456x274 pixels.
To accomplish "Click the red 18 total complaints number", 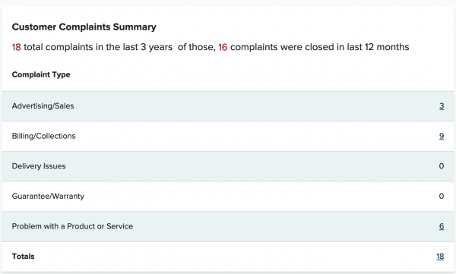I will click(16, 47).
